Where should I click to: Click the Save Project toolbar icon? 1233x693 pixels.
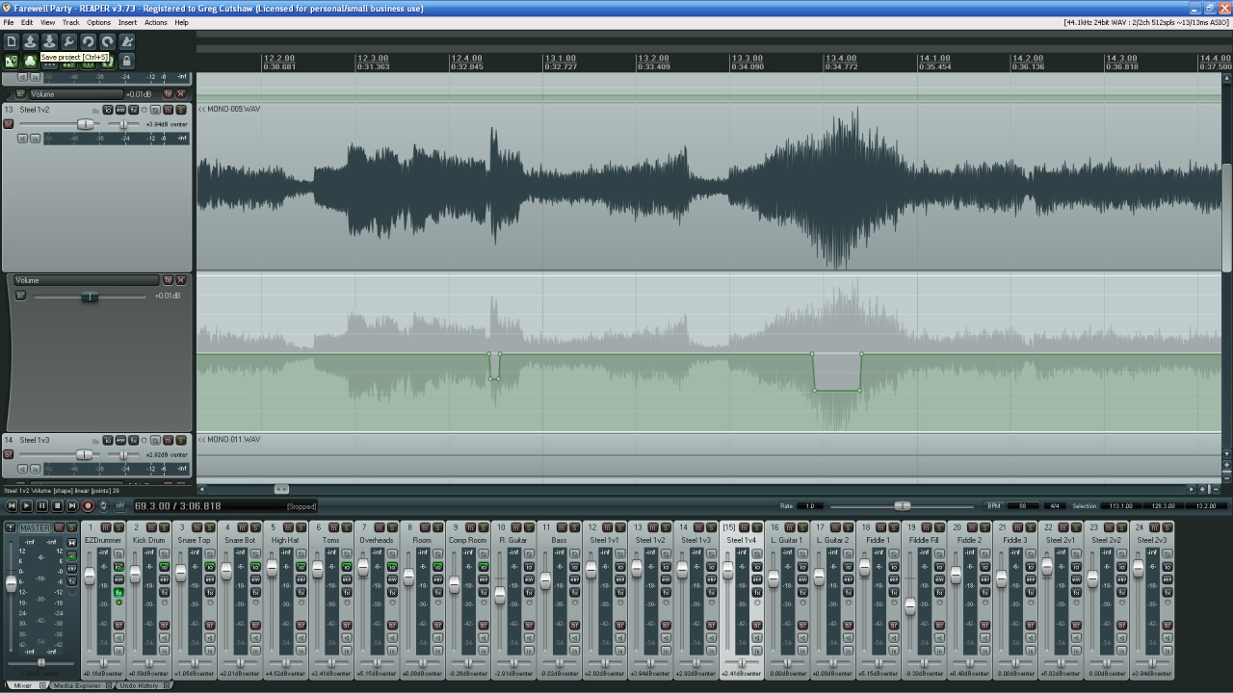pos(49,41)
